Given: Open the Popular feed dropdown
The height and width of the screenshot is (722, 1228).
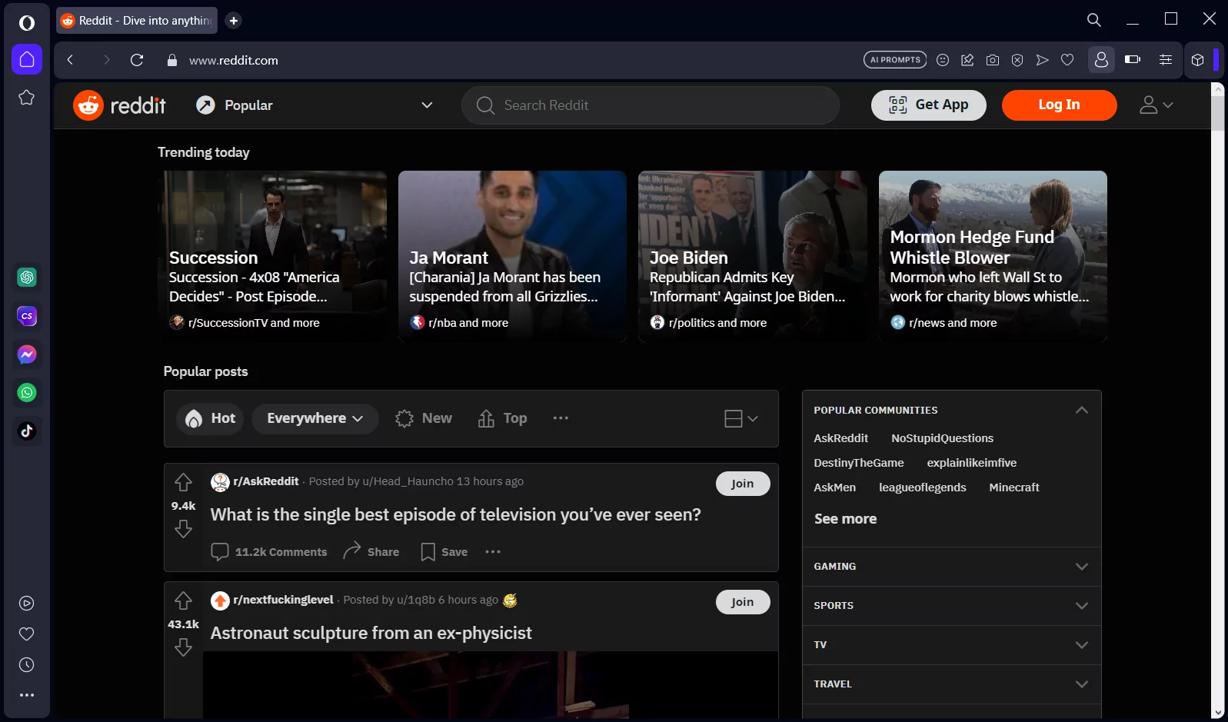Looking at the screenshot, I should 315,105.
